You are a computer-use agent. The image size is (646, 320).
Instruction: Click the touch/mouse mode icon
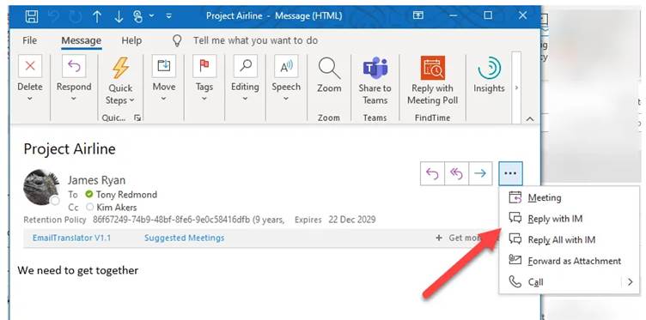(137, 16)
